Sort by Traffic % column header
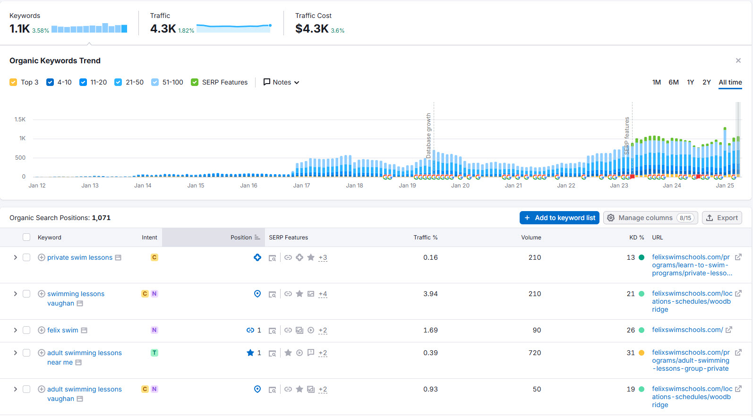 [x=426, y=238]
